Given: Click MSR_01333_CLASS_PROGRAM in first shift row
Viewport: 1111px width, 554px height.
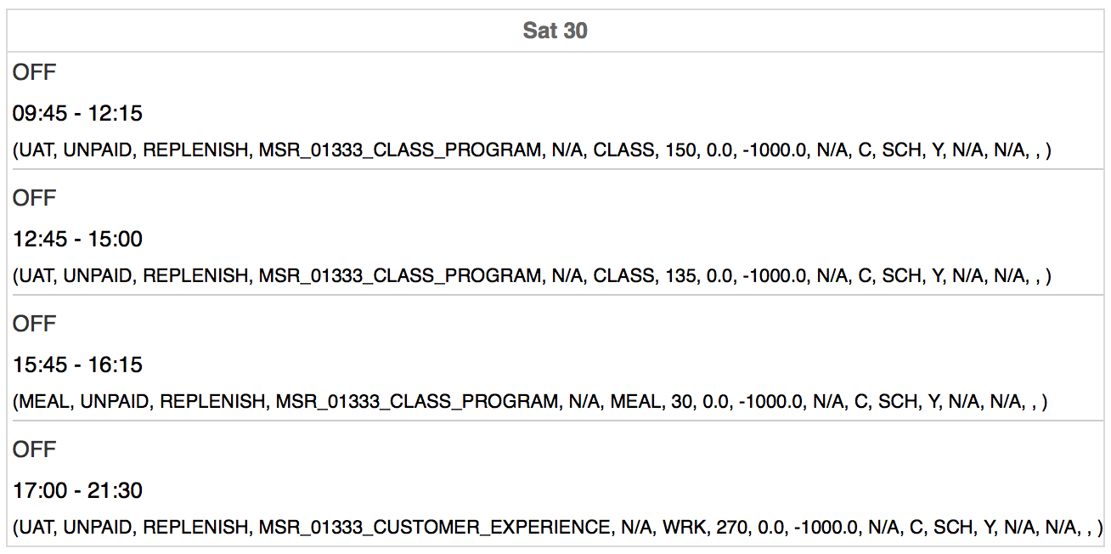Looking at the screenshot, I should point(400,151).
